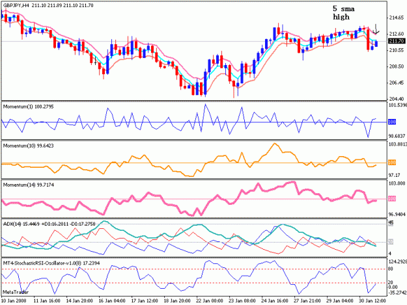Click the 80 level label on the oscillator

point(391,269)
